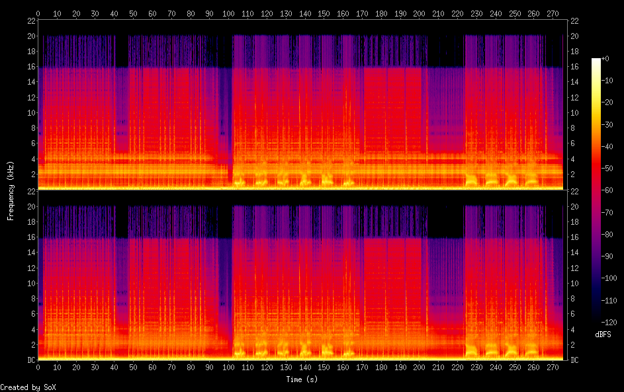The height and width of the screenshot is (392, 624).
Task: Select the "-20" value on dBFS scale
Action: [x=607, y=102]
